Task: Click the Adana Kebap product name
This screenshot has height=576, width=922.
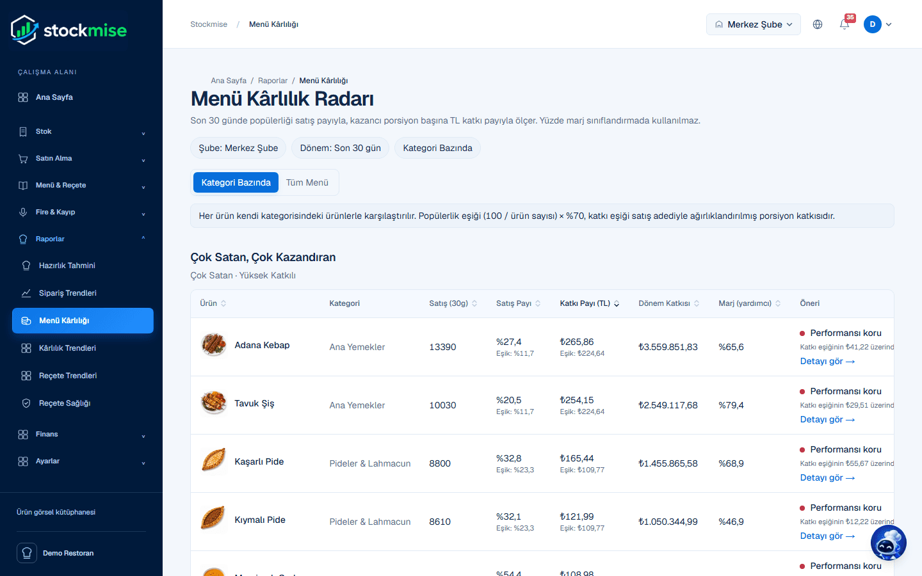Action: pos(262,345)
